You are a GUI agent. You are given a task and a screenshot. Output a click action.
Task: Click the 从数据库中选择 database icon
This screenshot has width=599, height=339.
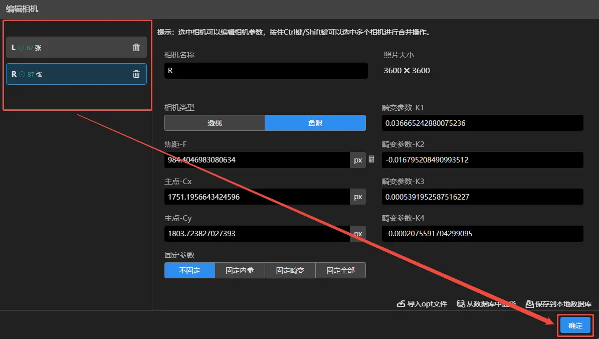tap(461, 304)
